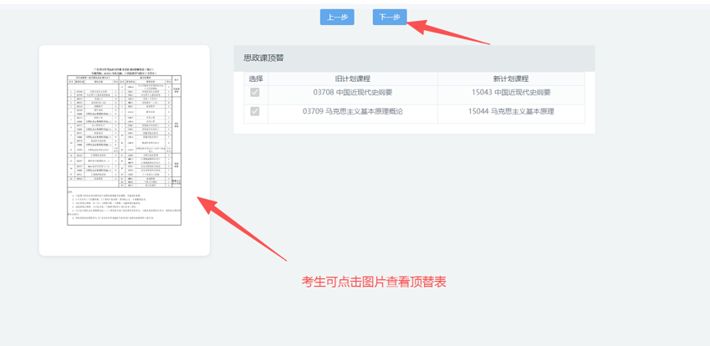Image resolution: width=710 pixels, height=346 pixels.
Task: Toggle checkbox for 03709 马克思主义基本原理概论 row
Action: 255,111
